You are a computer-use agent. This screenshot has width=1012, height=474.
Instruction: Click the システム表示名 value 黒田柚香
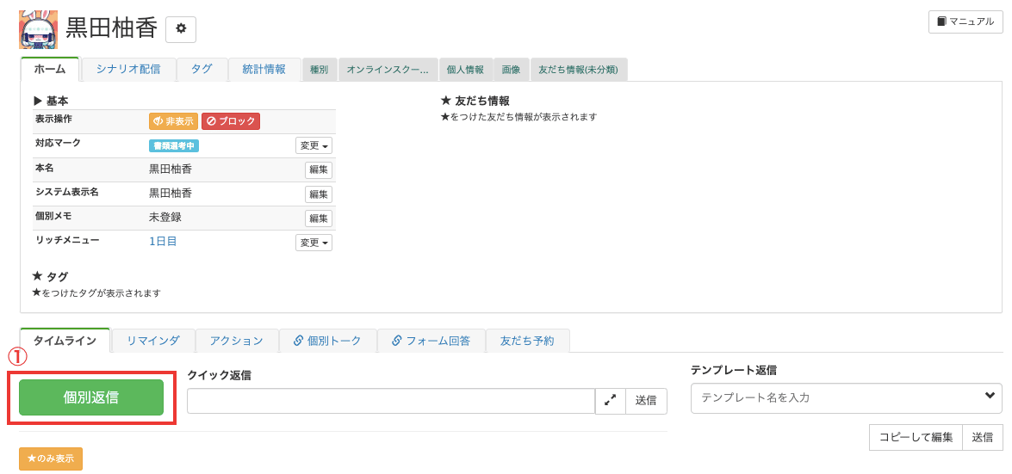click(x=171, y=193)
